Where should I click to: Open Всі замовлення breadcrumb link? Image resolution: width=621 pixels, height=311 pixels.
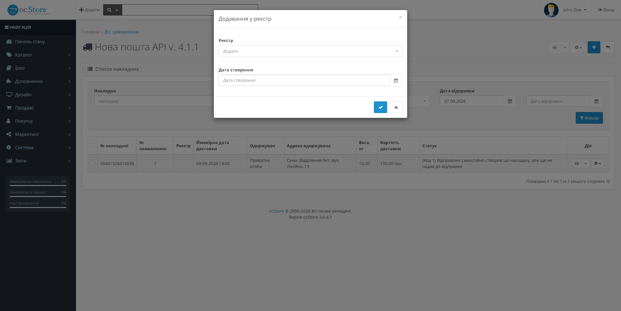click(x=122, y=32)
